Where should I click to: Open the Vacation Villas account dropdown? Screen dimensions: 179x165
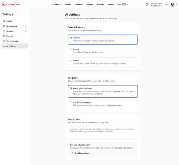coord(166,5)
